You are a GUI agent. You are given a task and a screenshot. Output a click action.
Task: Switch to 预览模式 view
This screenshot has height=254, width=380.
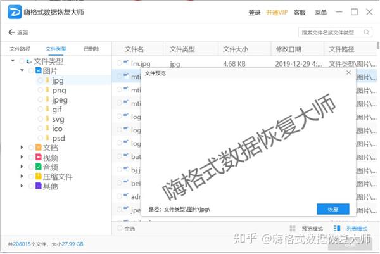(312, 229)
